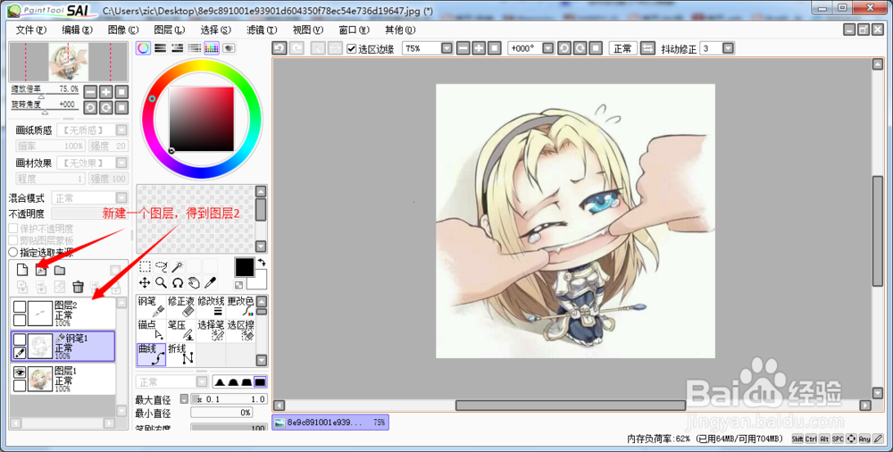893x452 pixels.
Task: Select the move tool
Action: click(x=145, y=282)
